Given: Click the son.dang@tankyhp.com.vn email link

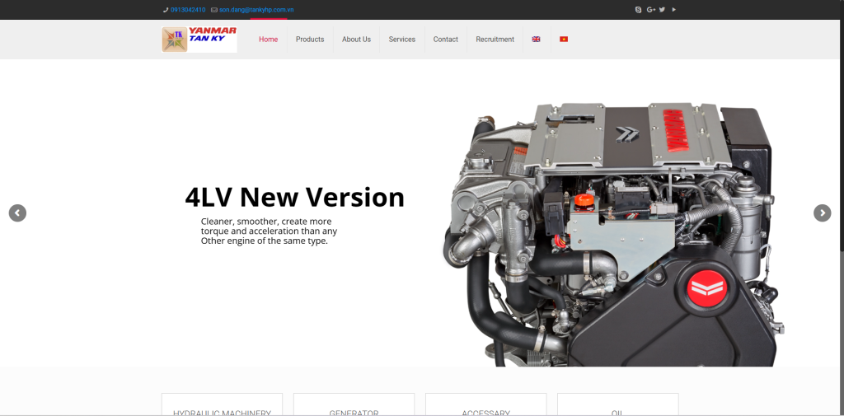Looking at the screenshot, I should [256, 10].
